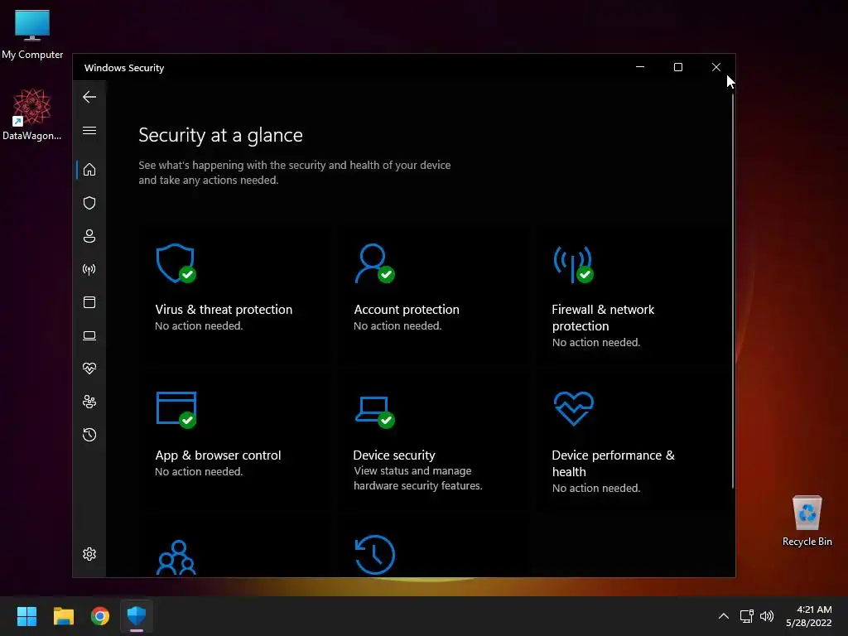Open Device performance heart icon in sidebar
Viewport: 848px width, 636px height.
(89, 369)
